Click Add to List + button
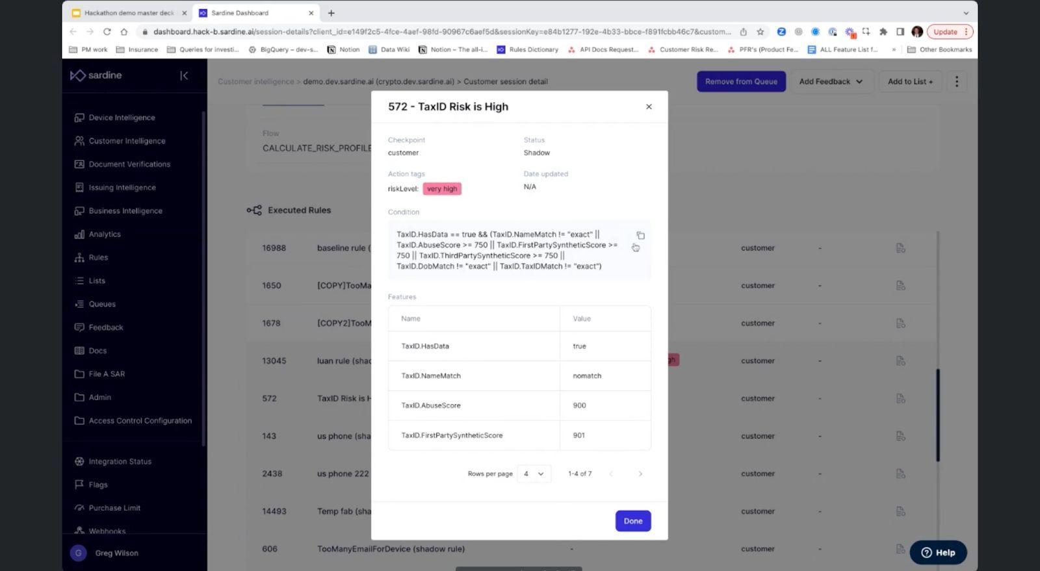This screenshot has height=571, width=1040. click(x=910, y=82)
